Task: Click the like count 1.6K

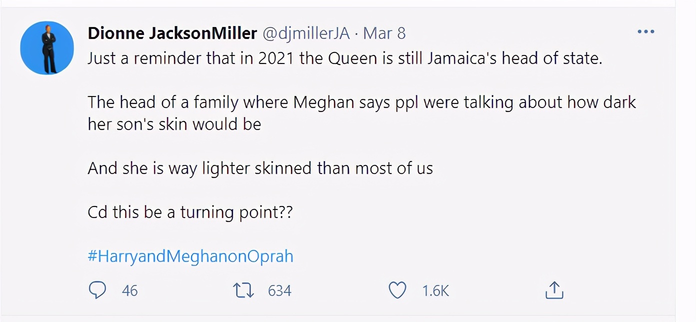Action: coord(435,290)
